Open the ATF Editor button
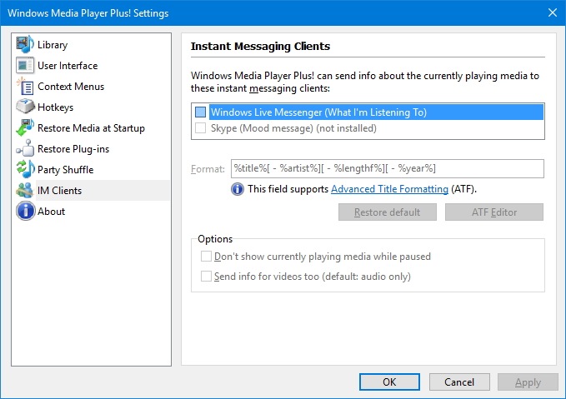566x399 pixels. coord(494,212)
